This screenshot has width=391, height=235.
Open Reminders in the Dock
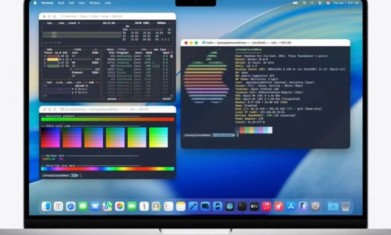click(x=168, y=206)
